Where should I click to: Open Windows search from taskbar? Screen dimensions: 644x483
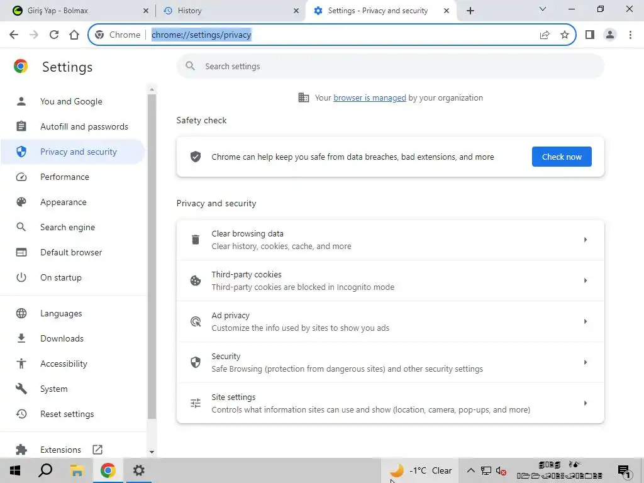45,470
